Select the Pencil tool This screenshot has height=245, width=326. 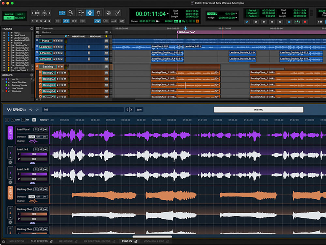click(x=117, y=13)
